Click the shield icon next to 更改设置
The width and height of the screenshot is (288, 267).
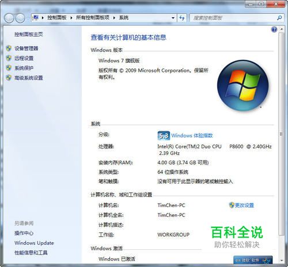(232, 205)
